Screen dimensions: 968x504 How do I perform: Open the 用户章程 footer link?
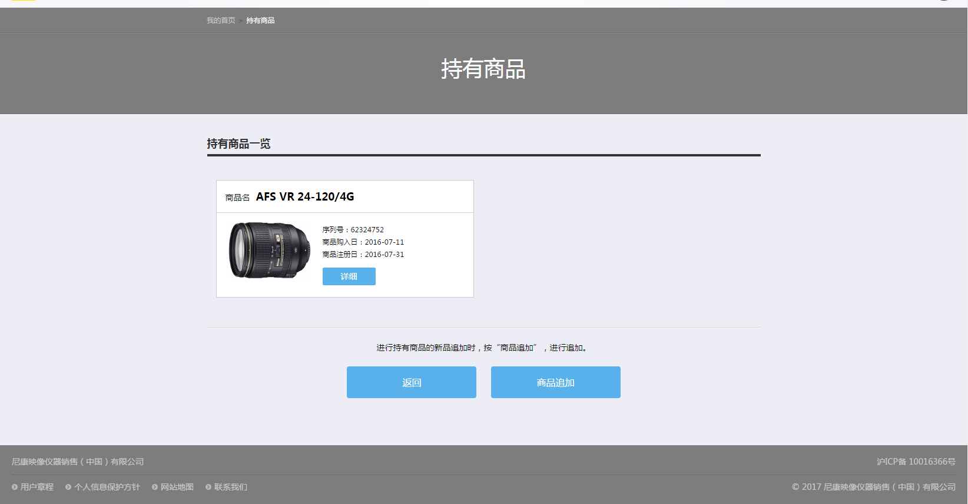tap(37, 487)
